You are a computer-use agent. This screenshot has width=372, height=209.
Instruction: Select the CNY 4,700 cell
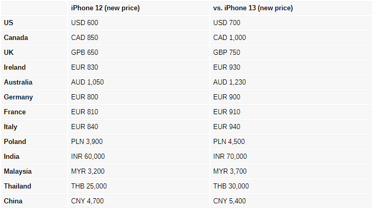tap(87, 201)
